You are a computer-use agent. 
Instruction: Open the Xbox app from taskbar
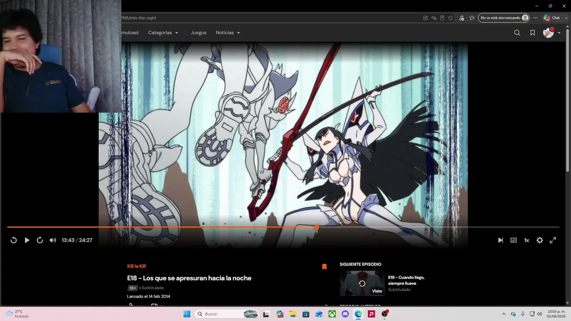pyautogui.click(x=332, y=314)
